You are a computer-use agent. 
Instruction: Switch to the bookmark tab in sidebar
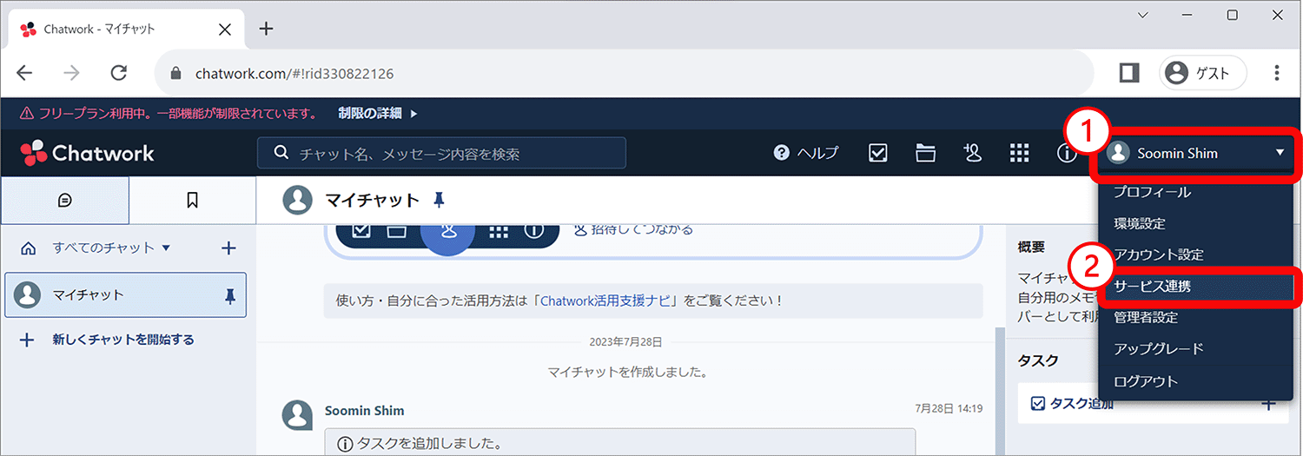[x=193, y=201]
